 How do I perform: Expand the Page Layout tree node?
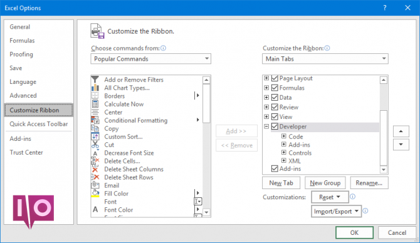tap(266, 78)
